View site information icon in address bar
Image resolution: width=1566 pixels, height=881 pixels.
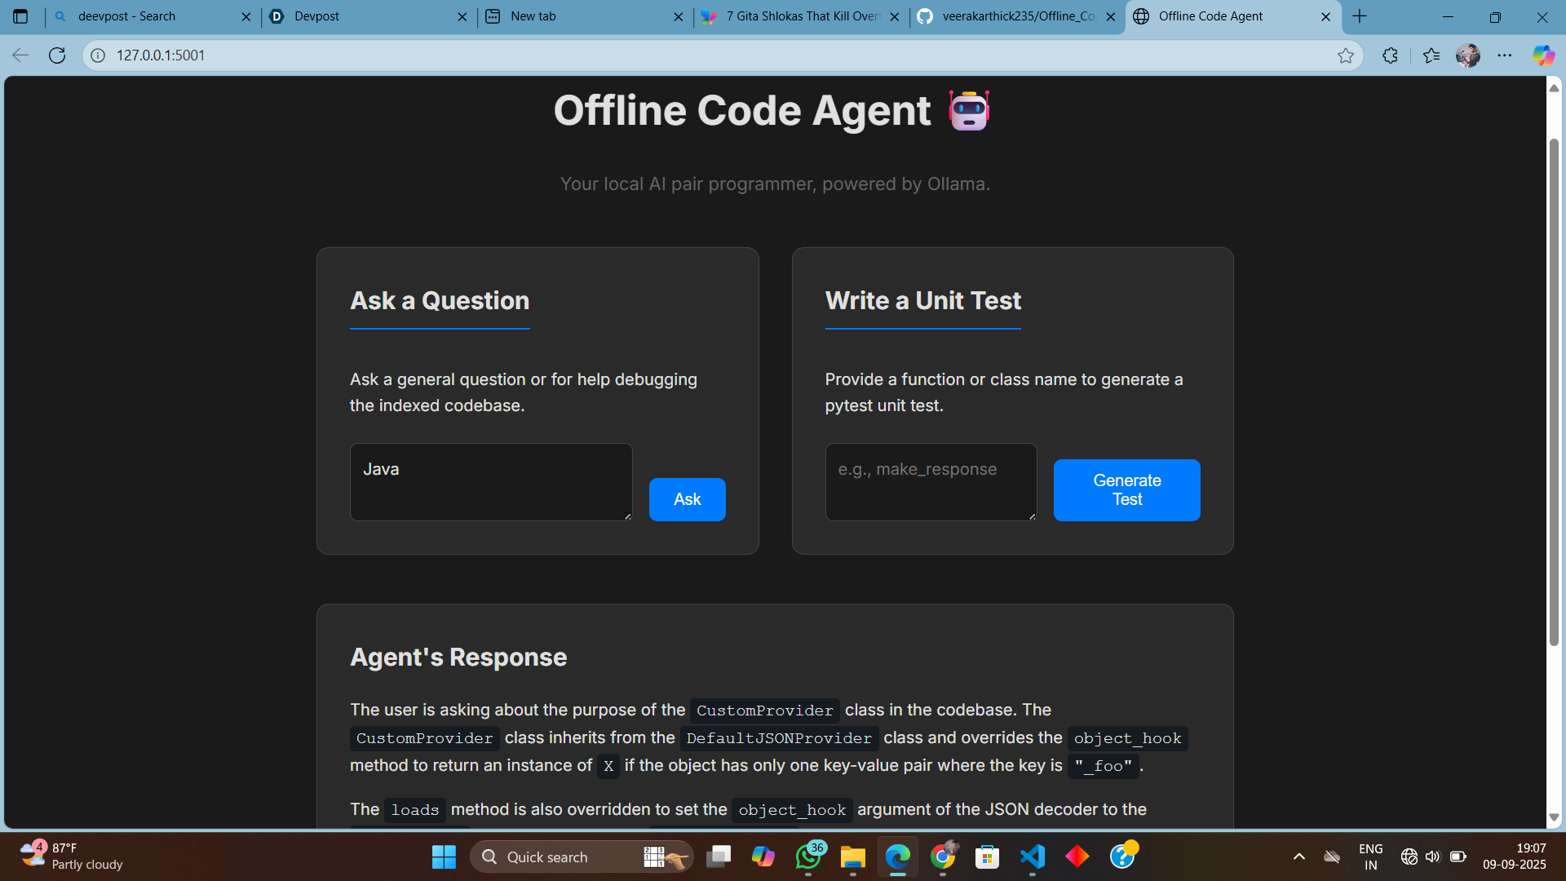(98, 55)
